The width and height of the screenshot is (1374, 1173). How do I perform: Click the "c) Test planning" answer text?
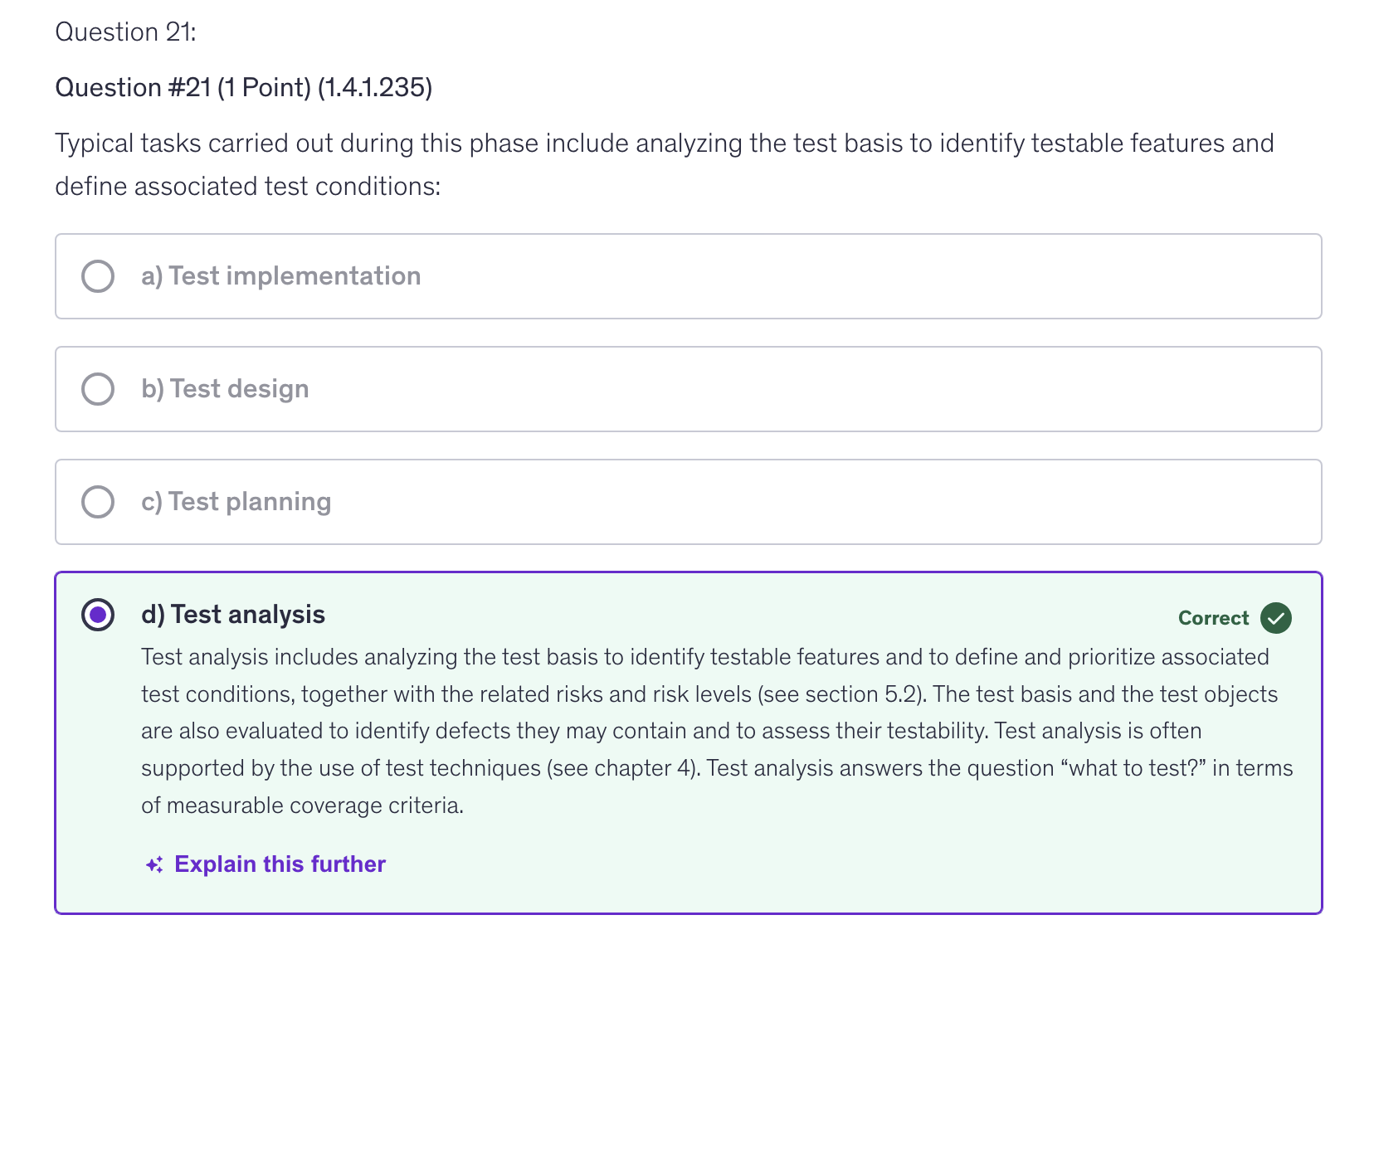(236, 502)
